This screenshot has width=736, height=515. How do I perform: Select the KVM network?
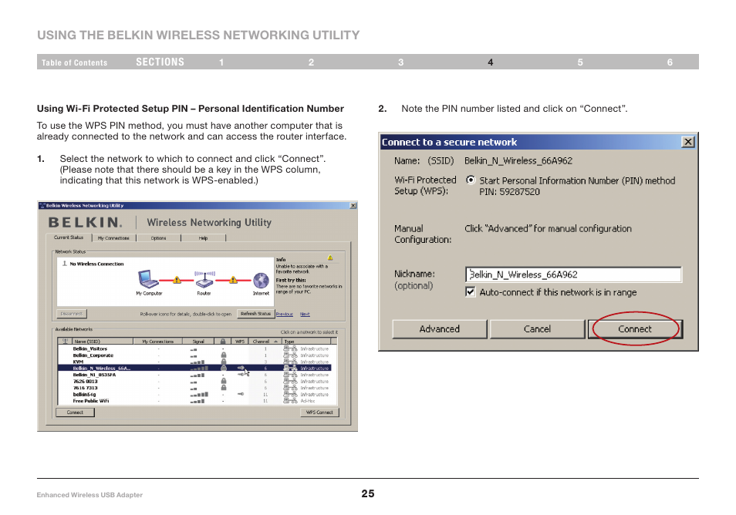pyautogui.click(x=194, y=362)
